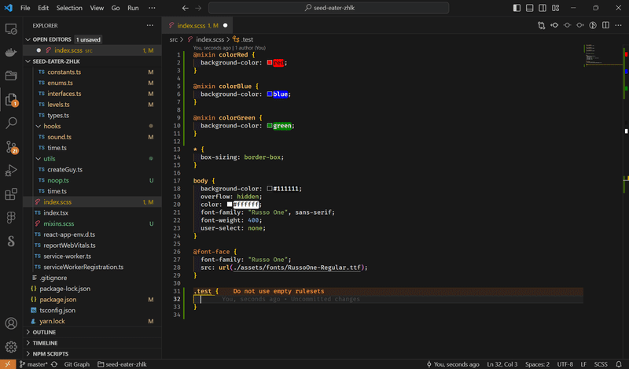629x369 pixels.
Task: Open the green color swatch on line 10
Action: coord(270,126)
